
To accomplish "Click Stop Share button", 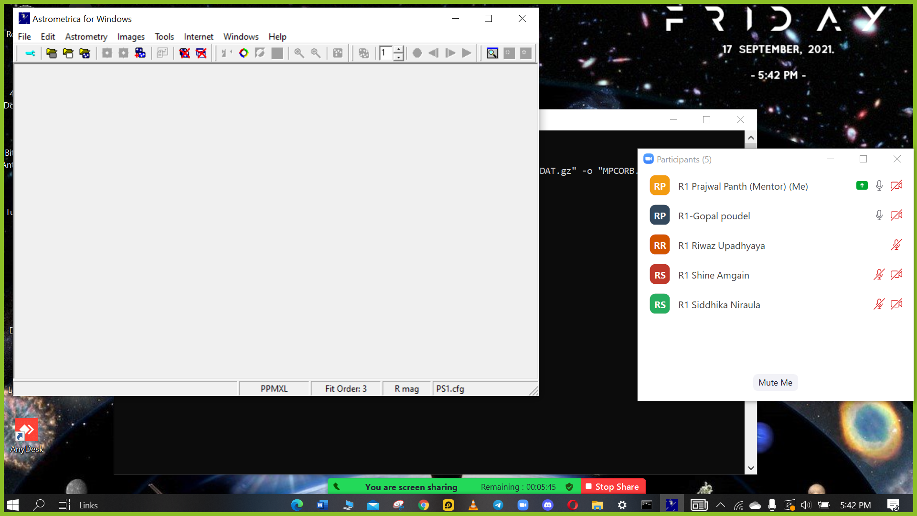I will point(613,486).
